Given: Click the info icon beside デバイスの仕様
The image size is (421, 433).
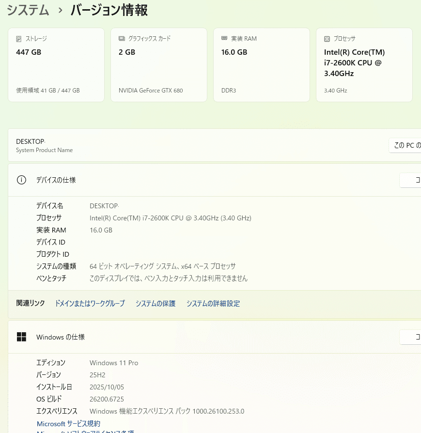Looking at the screenshot, I should [21, 180].
